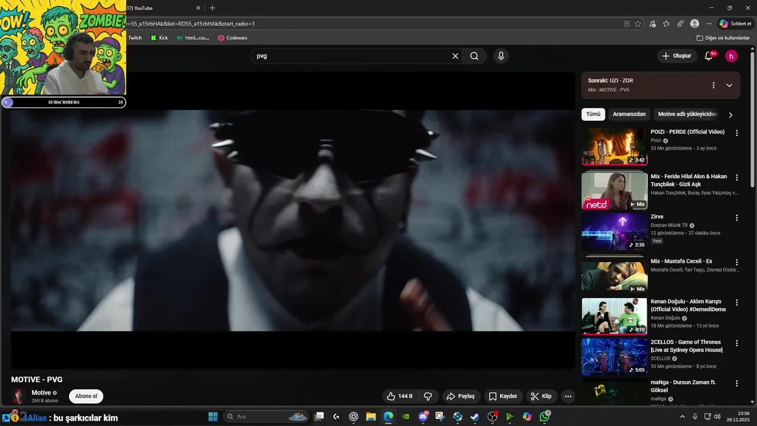This screenshot has width=757, height=426.
Task: Create a clip with Klip button
Action: point(541,396)
